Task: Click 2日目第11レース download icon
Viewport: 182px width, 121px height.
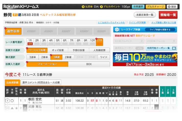Action: click(x=174, y=41)
